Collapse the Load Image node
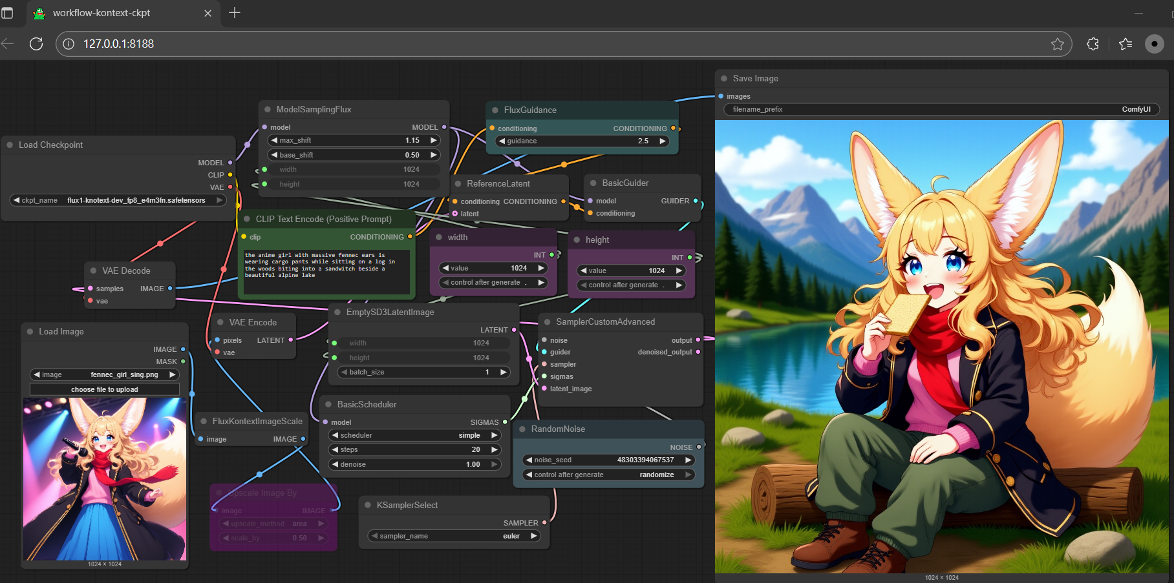The image size is (1174, 583). point(30,331)
